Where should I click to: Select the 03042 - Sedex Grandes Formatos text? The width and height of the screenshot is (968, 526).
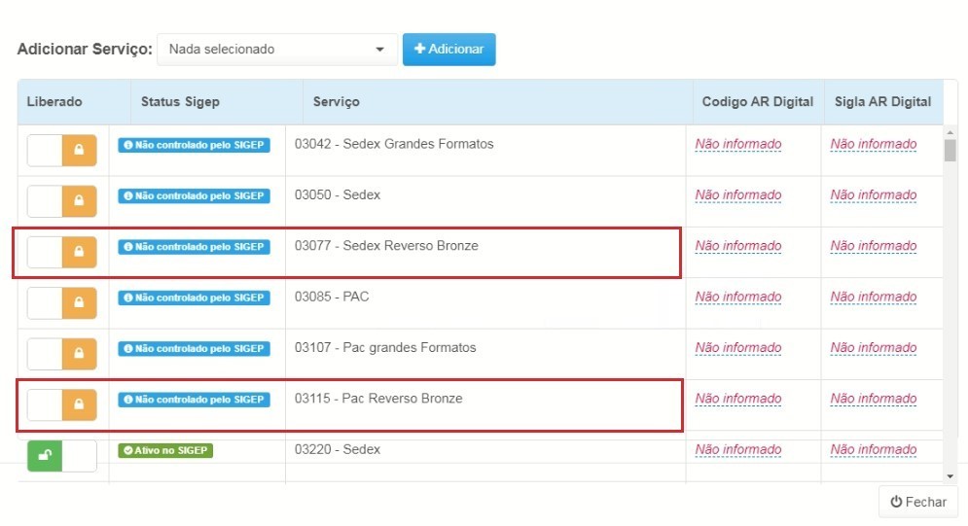(394, 144)
